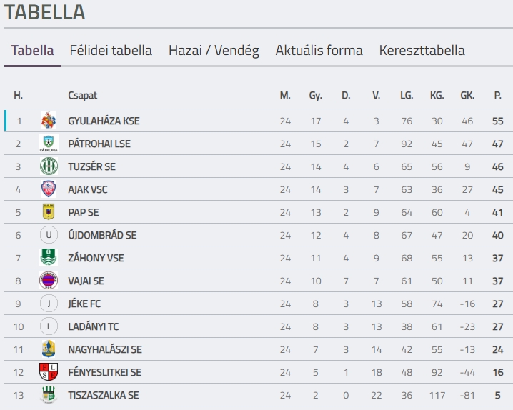Open the Vajai SE round logo
This screenshot has width=513, height=410.
(x=49, y=281)
